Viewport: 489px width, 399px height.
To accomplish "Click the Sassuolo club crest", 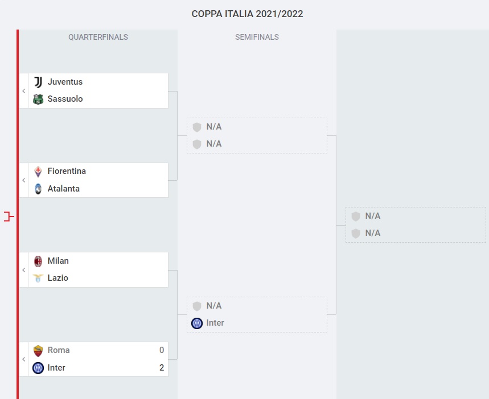I will point(38,99).
